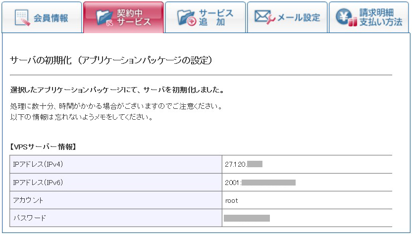Select the サービス追加 tab text

pos(215,18)
